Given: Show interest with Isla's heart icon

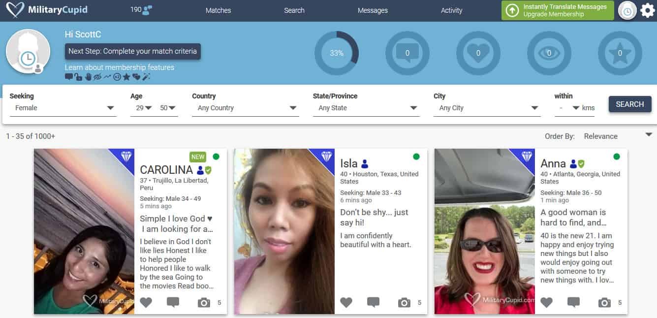Looking at the screenshot, I should (346, 302).
